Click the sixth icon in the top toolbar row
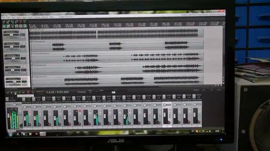 [x=25, y=22]
